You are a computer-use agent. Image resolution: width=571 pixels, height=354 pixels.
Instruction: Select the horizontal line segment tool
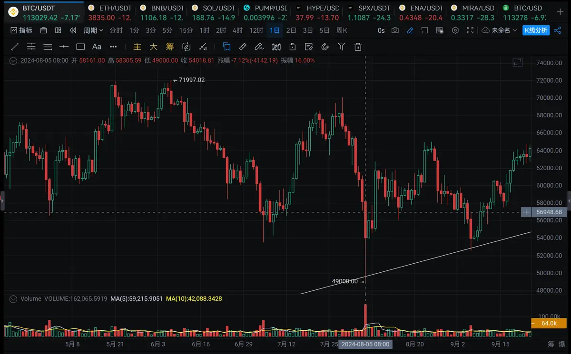64,47
